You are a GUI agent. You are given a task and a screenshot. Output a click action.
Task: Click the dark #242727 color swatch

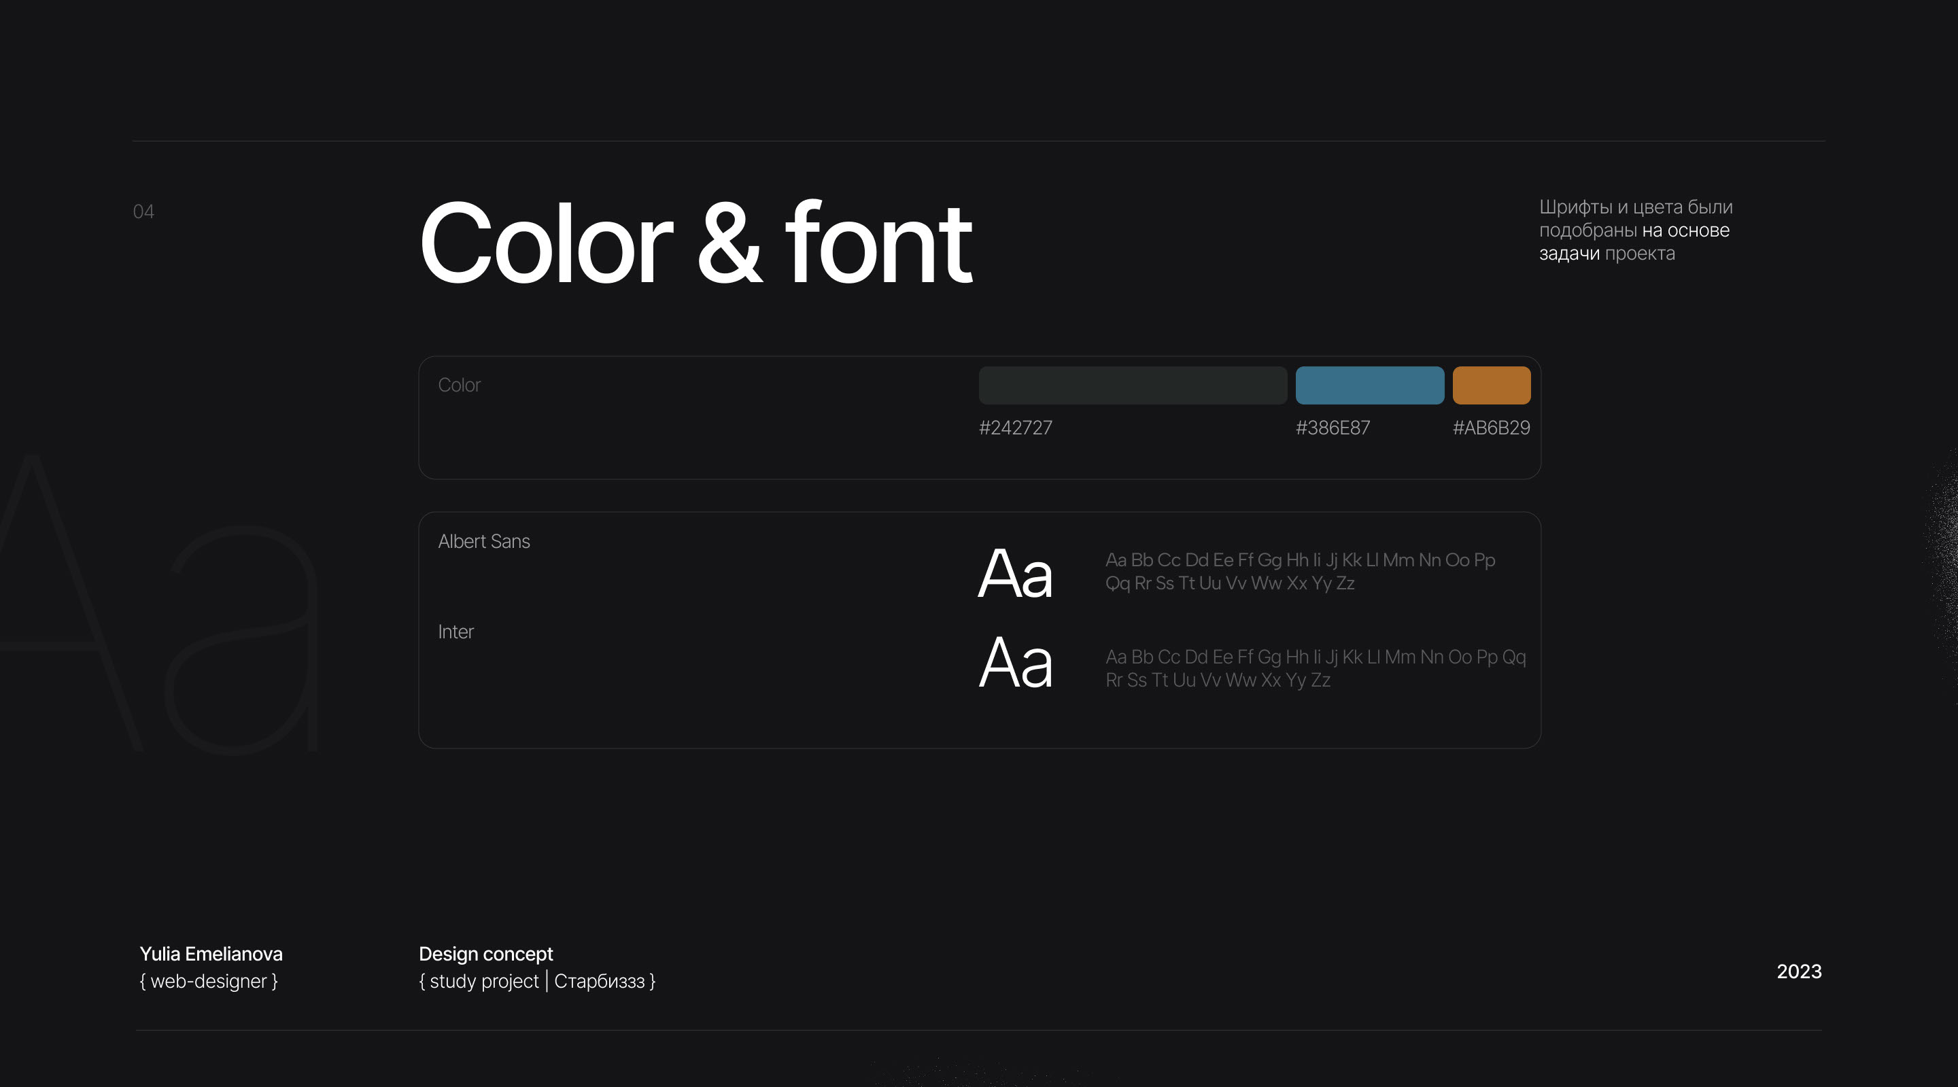click(x=1133, y=385)
